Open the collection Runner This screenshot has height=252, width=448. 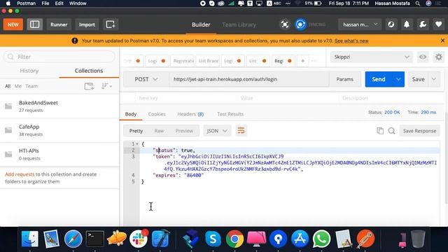[59, 24]
